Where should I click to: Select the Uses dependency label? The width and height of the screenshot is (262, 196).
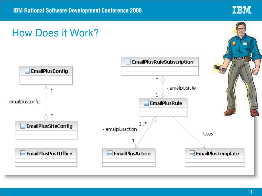tap(208, 134)
